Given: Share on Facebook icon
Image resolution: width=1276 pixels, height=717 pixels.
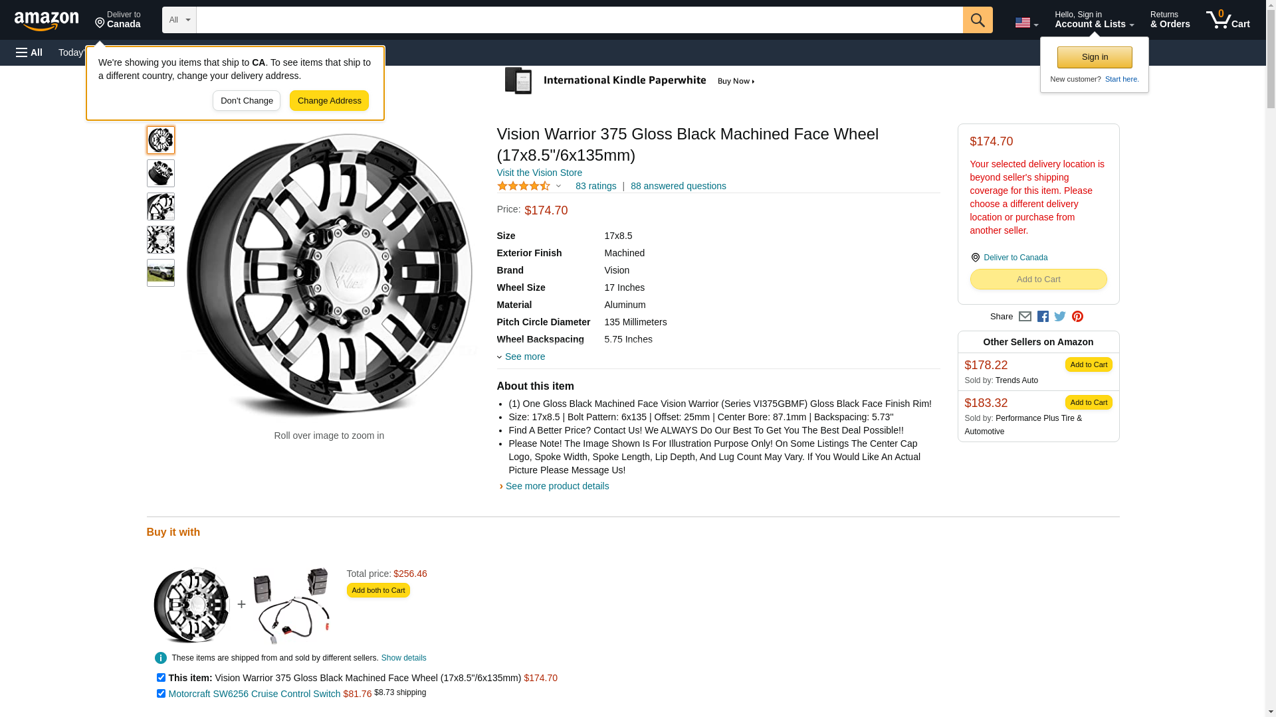Looking at the screenshot, I should pyautogui.click(x=1043, y=317).
